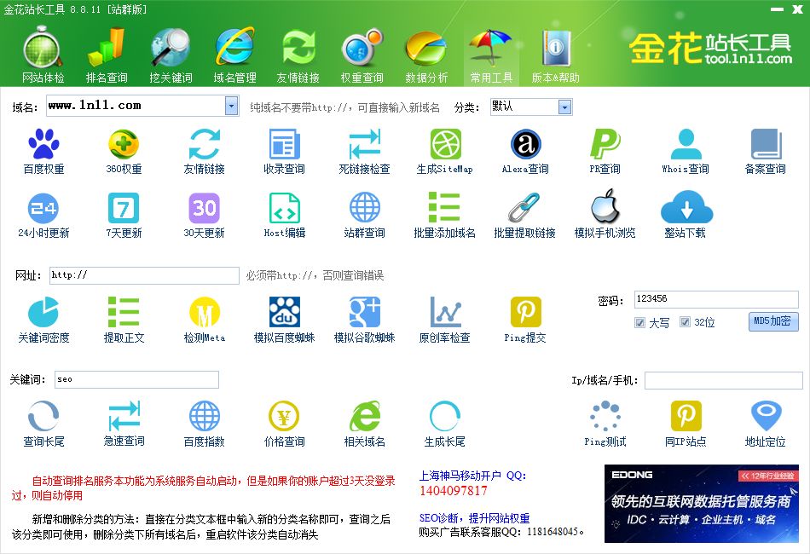Launch 模拟手机浏览 apple icon
This screenshot has height=554, width=810.
(605, 206)
